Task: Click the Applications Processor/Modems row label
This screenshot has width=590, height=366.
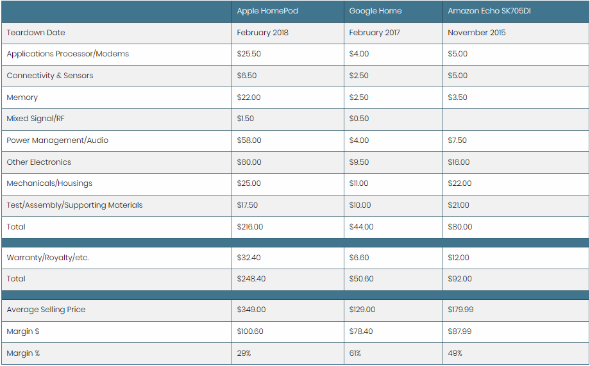Action: 68,54
